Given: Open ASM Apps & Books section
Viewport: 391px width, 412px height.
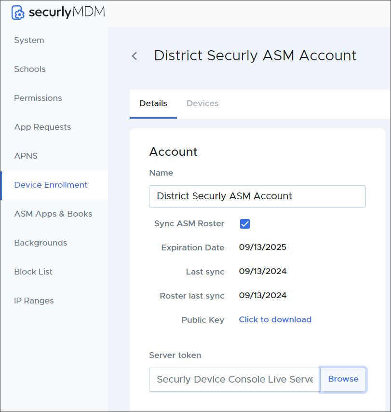Looking at the screenshot, I should tap(54, 214).
